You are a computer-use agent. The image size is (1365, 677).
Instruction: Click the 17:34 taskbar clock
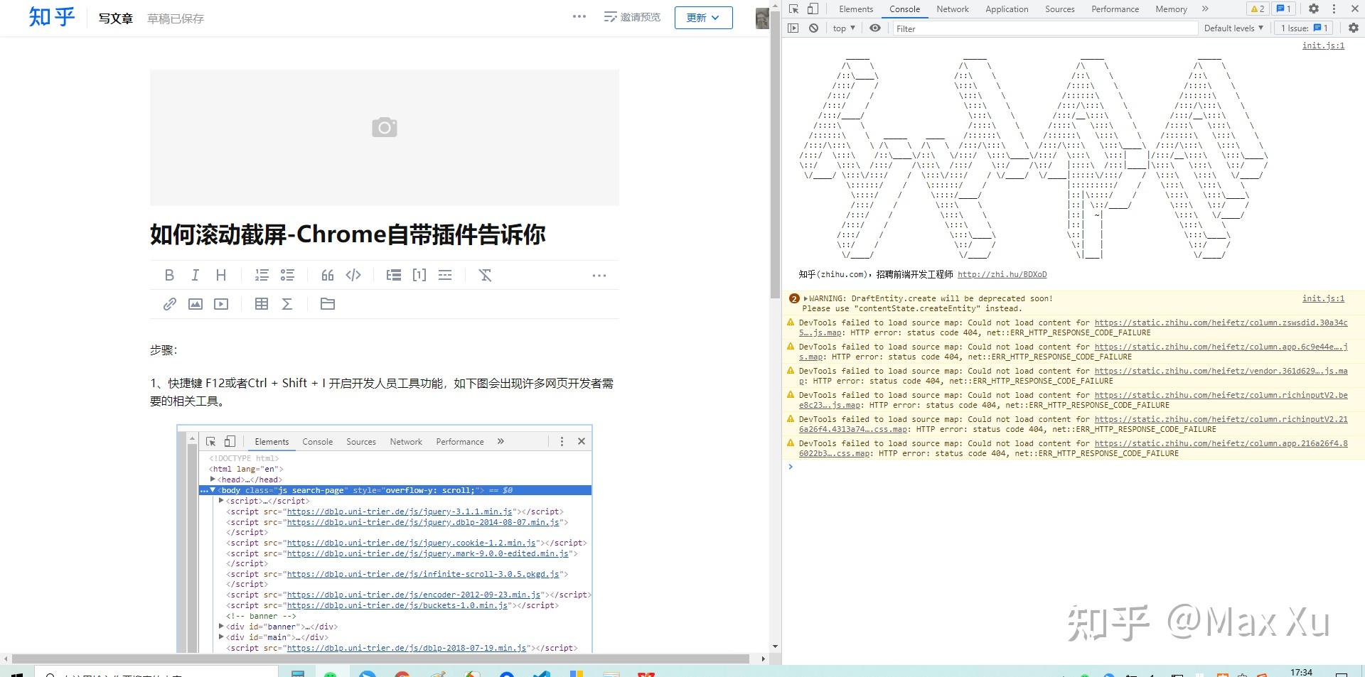click(1301, 672)
